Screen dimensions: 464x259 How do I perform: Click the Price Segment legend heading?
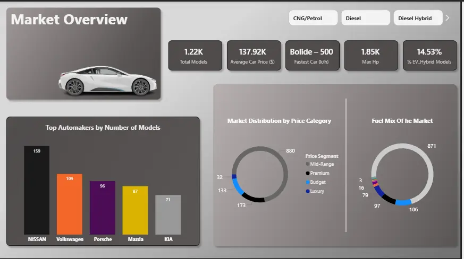point(322,156)
